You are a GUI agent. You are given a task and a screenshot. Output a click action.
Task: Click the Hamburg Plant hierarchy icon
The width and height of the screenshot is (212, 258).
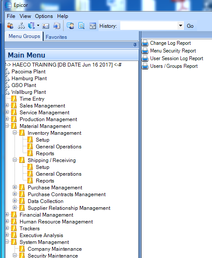point(7,78)
